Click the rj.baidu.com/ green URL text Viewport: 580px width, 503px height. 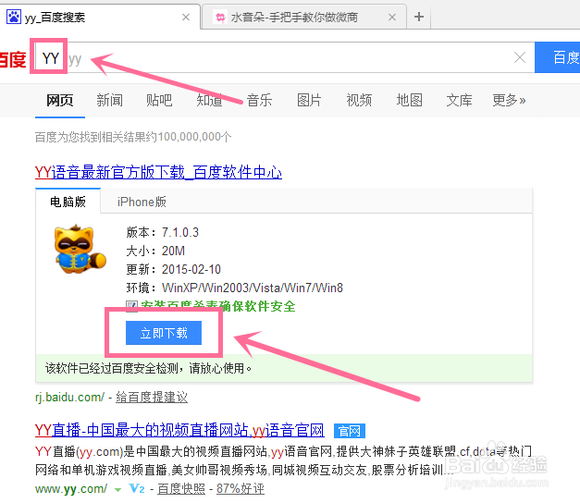coord(70,398)
